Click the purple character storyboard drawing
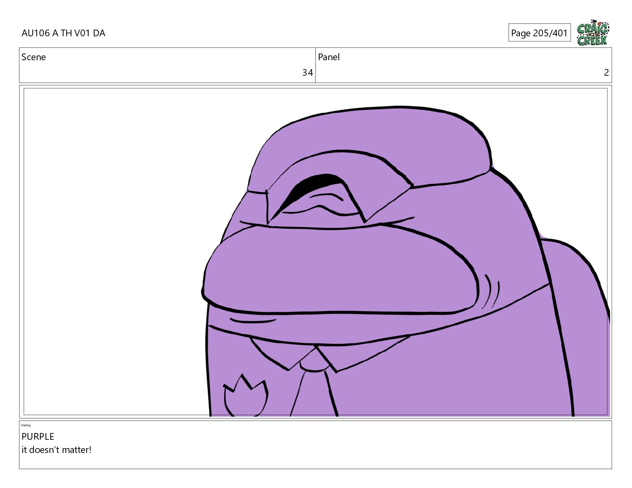Image resolution: width=632 pixels, height=488 pixels. point(405,261)
